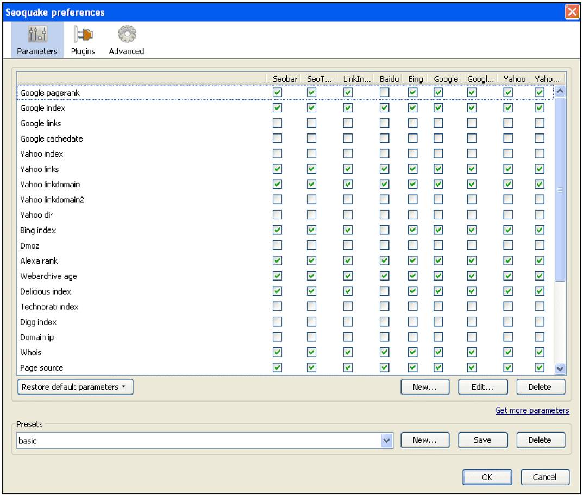Expand the Presets combo box arrow
This screenshot has width=583, height=496.
[x=387, y=440]
